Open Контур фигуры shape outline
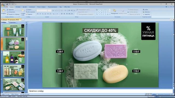 tap(132, 12)
